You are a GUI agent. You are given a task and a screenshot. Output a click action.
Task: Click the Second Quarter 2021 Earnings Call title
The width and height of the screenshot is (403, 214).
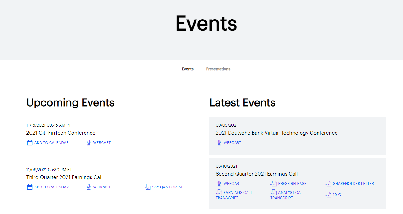(x=257, y=174)
